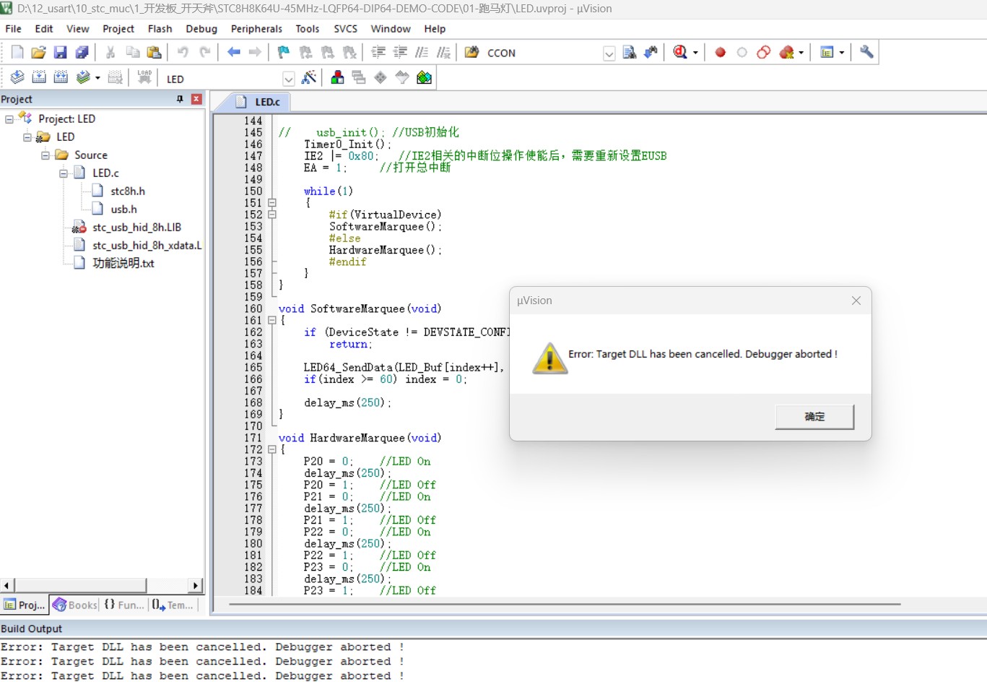Open Manage Run-Time Environment green icon
Viewport: 987px width, 682px height.
[424, 77]
